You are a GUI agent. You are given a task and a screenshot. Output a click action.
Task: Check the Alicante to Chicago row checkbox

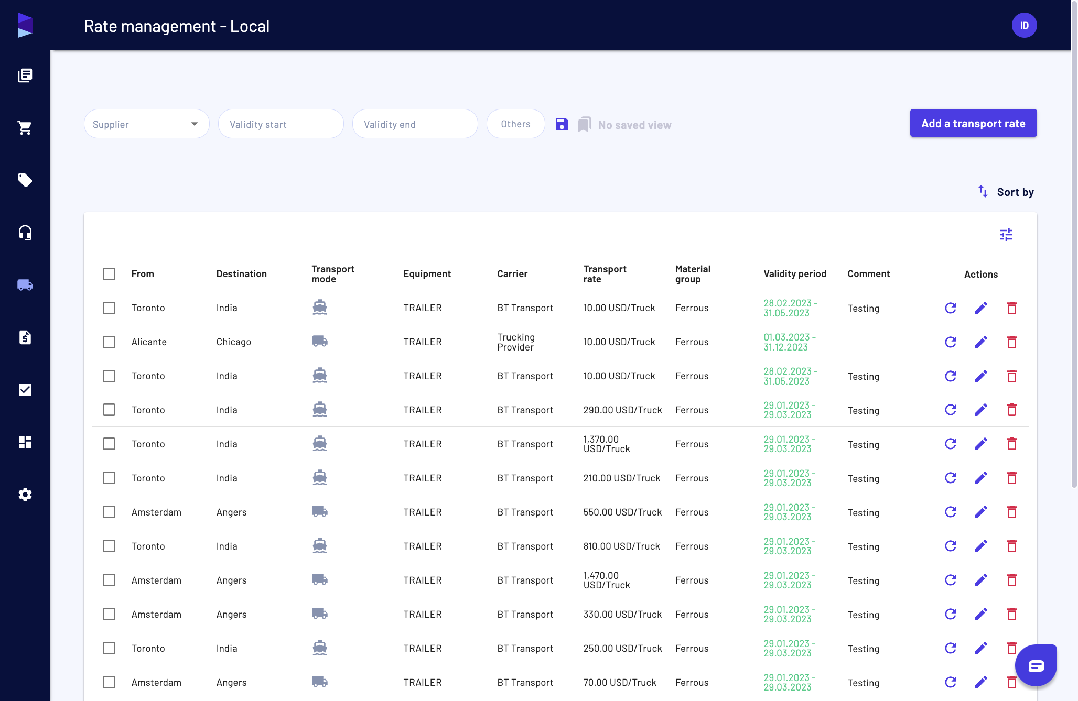coord(109,342)
